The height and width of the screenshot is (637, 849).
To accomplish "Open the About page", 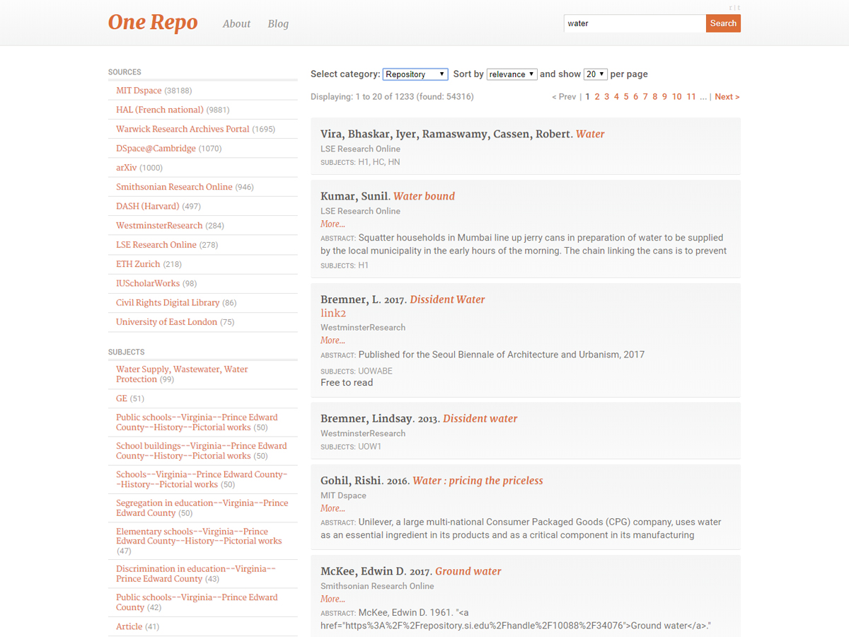I will coord(236,24).
